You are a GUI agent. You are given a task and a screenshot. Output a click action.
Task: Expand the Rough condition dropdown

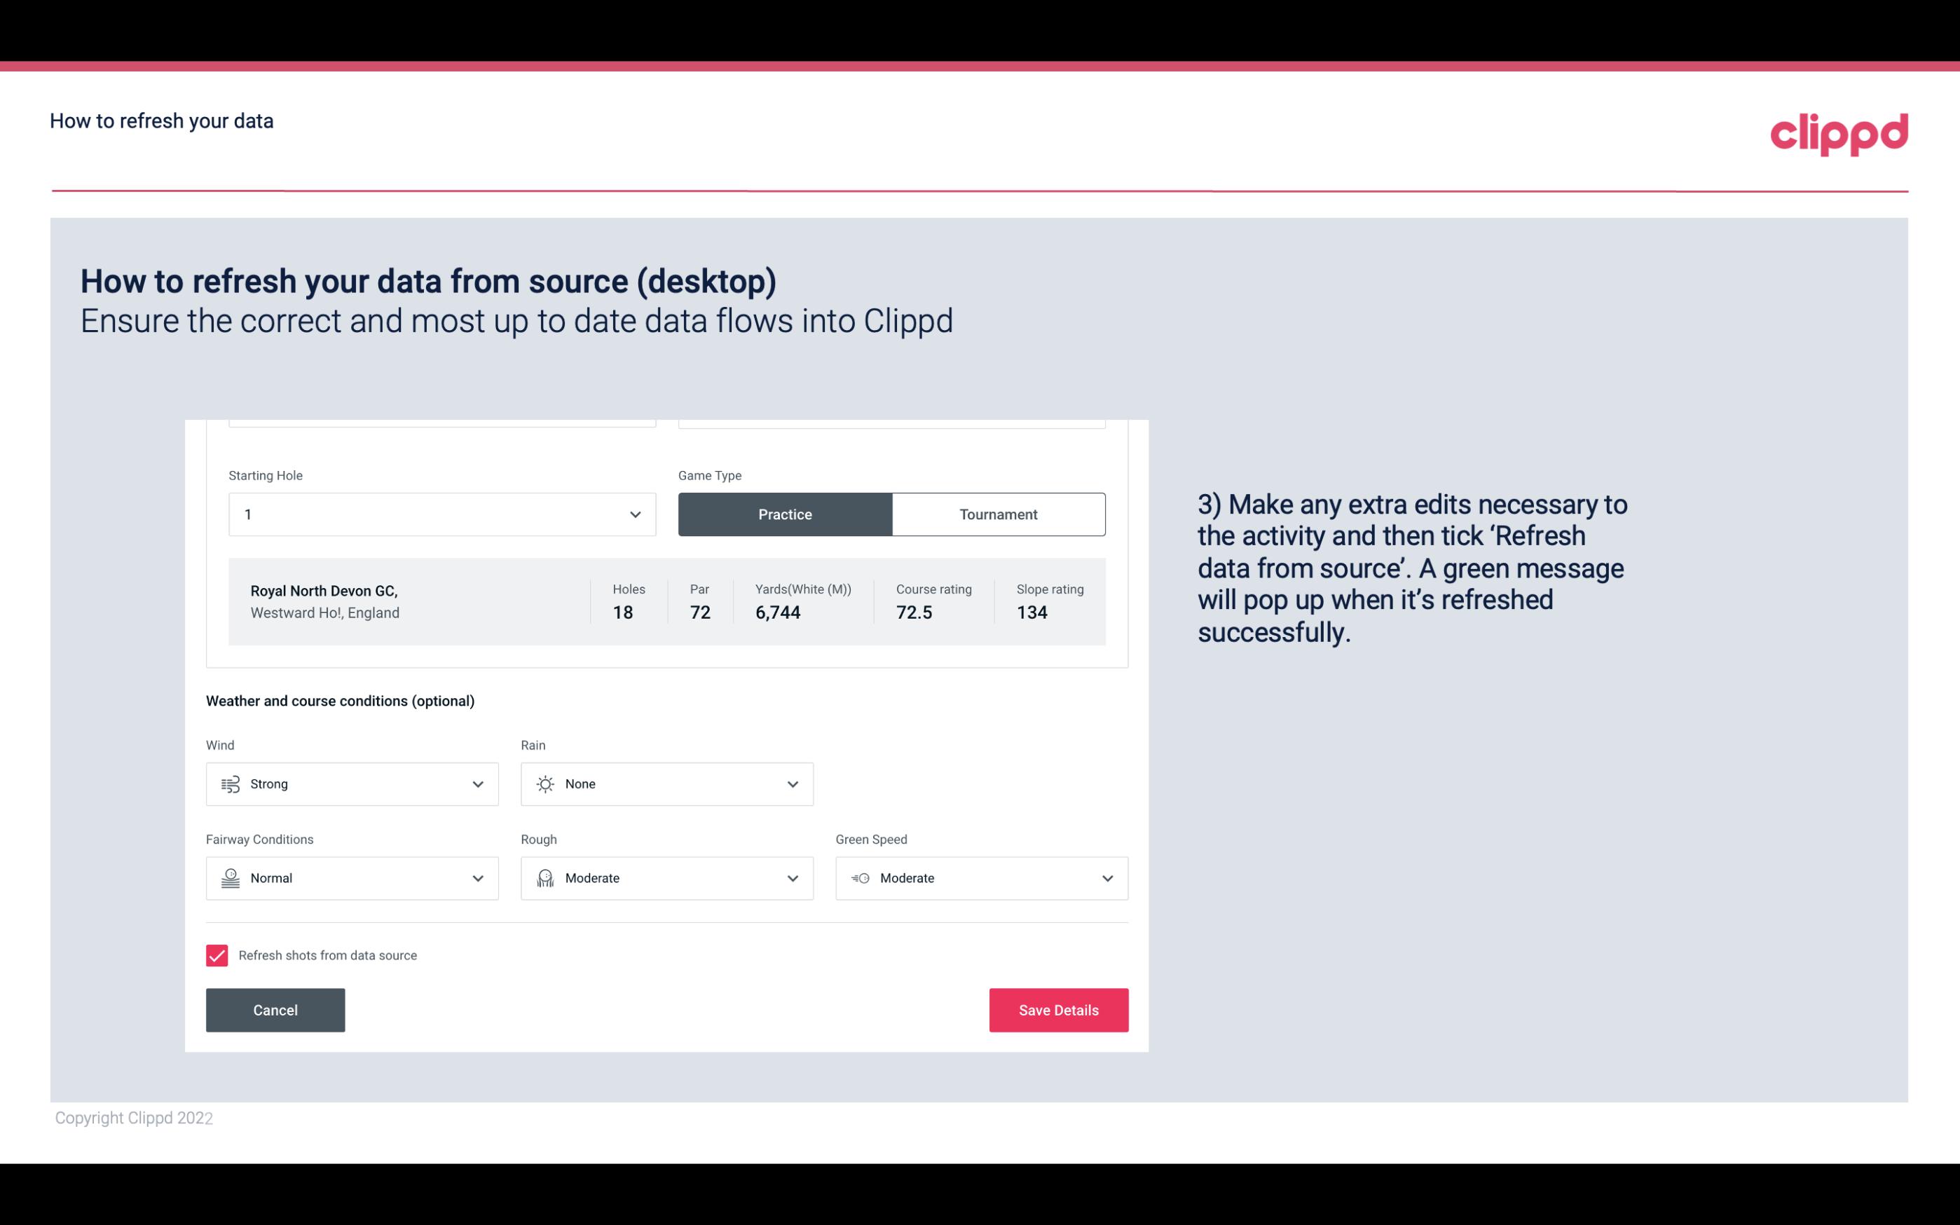click(792, 878)
